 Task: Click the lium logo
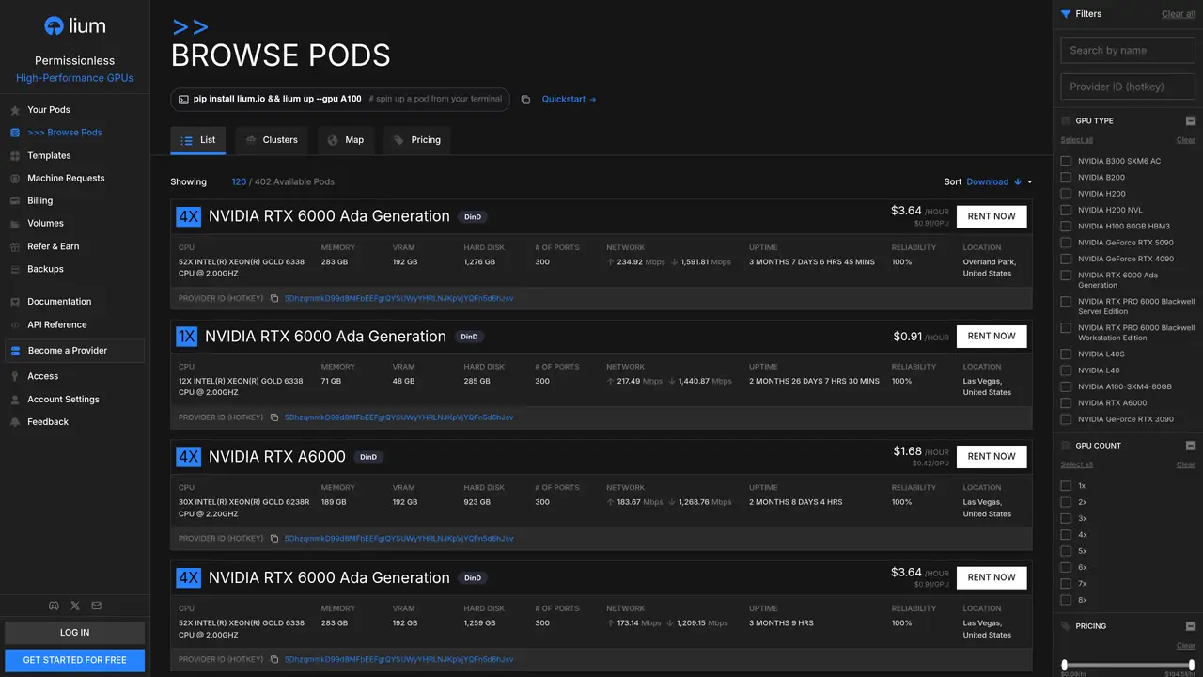point(75,26)
